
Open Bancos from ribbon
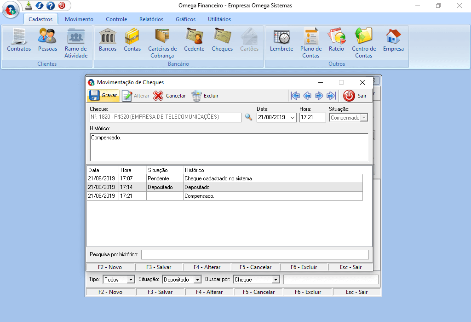[x=108, y=40]
